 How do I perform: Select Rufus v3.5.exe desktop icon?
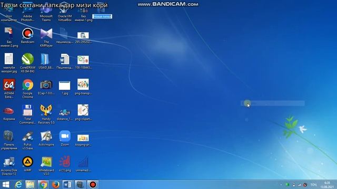pyautogui.click(x=27, y=140)
